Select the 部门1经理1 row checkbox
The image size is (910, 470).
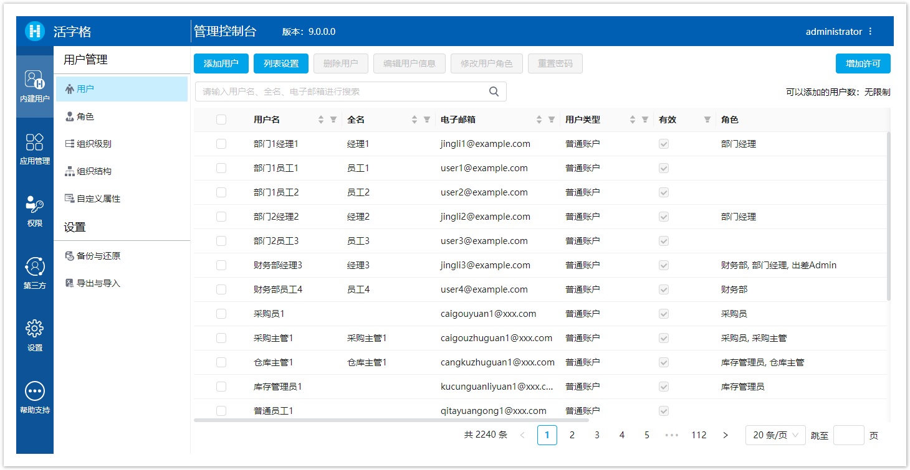coord(221,144)
